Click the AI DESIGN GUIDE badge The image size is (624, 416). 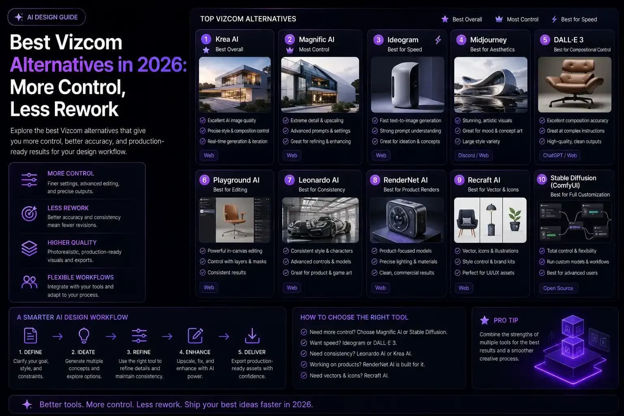(x=47, y=17)
